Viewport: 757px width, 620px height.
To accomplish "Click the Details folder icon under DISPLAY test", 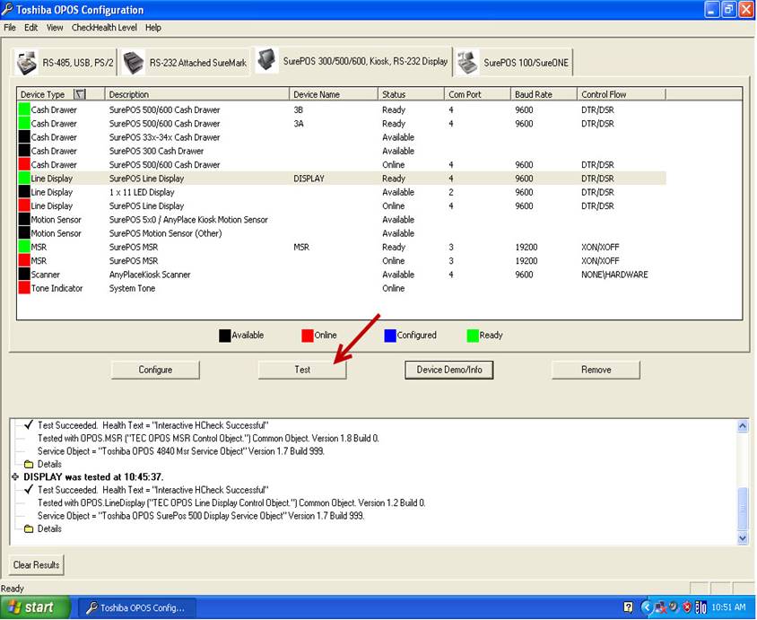I will coord(29,528).
